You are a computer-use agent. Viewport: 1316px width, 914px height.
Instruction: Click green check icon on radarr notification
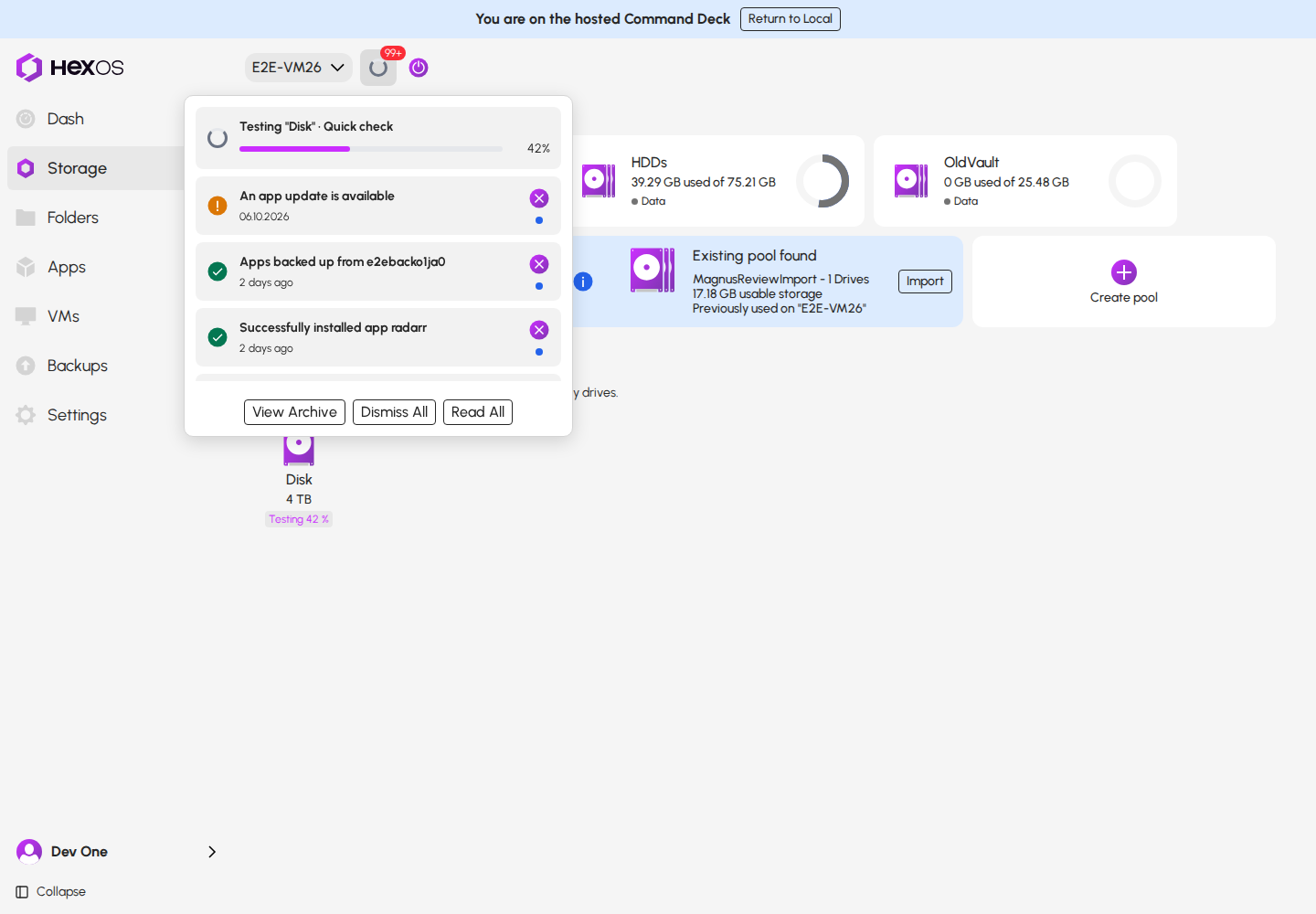click(x=218, y=337)
